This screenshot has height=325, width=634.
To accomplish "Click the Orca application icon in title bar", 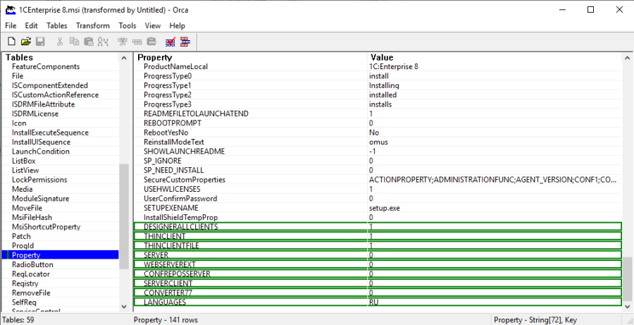I will click(10, 10).
